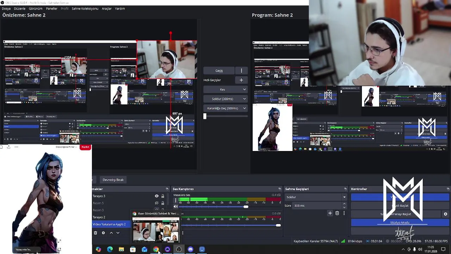
Task: Open the Yardım menu
Action: (120, 8)
